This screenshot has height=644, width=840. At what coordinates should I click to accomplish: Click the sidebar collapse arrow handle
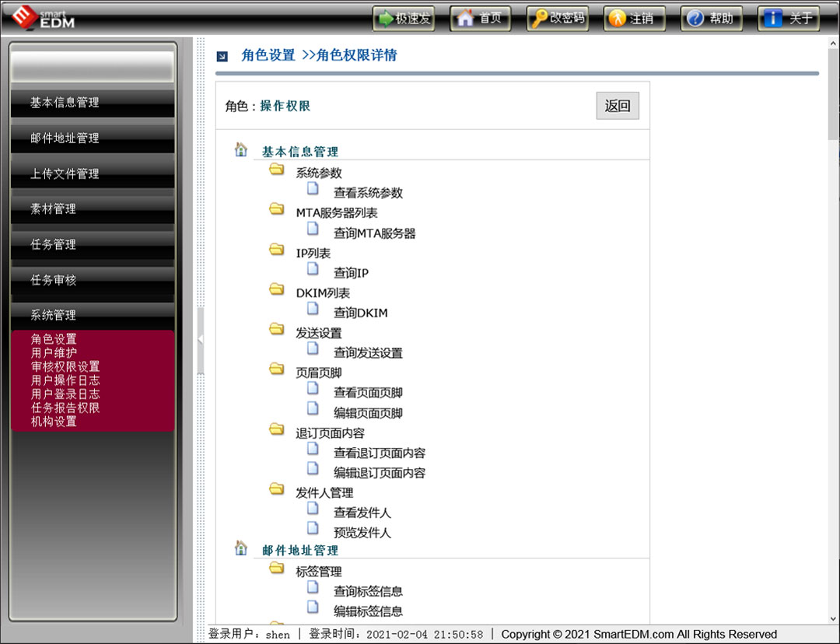201,340
